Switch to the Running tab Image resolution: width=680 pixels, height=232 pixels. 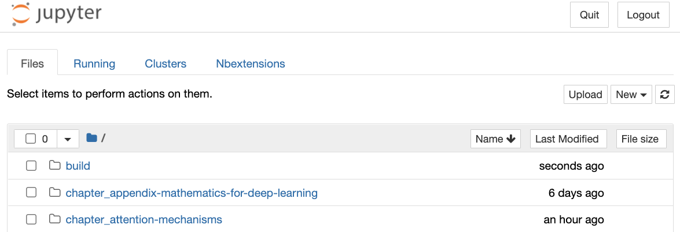(94, 64)
